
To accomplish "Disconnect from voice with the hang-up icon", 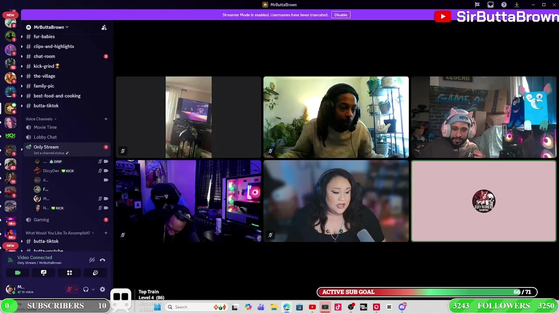I will (x=102, y=260).
